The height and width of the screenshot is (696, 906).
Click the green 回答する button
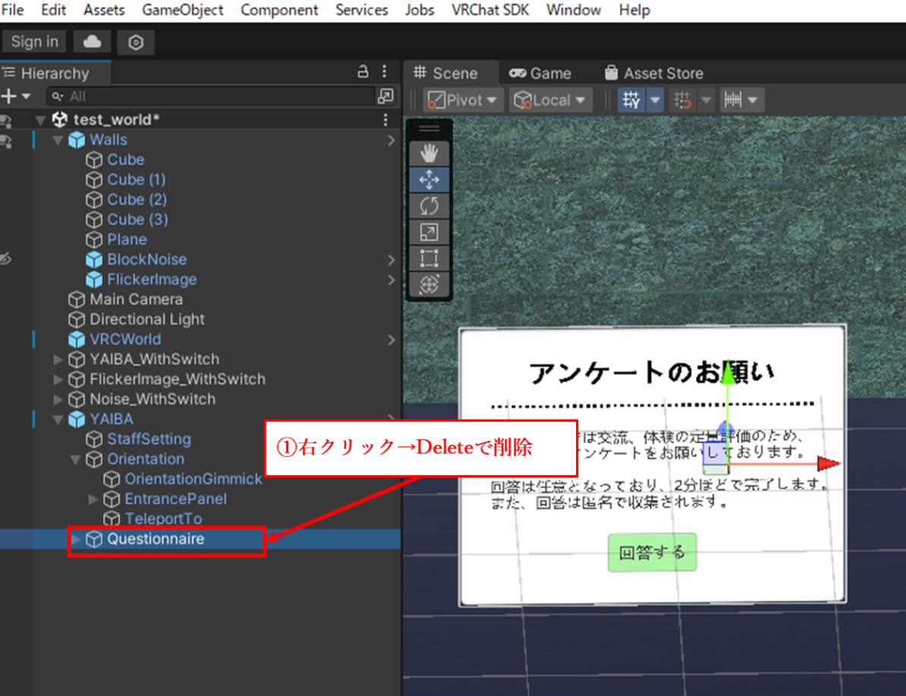click(652, 553)
